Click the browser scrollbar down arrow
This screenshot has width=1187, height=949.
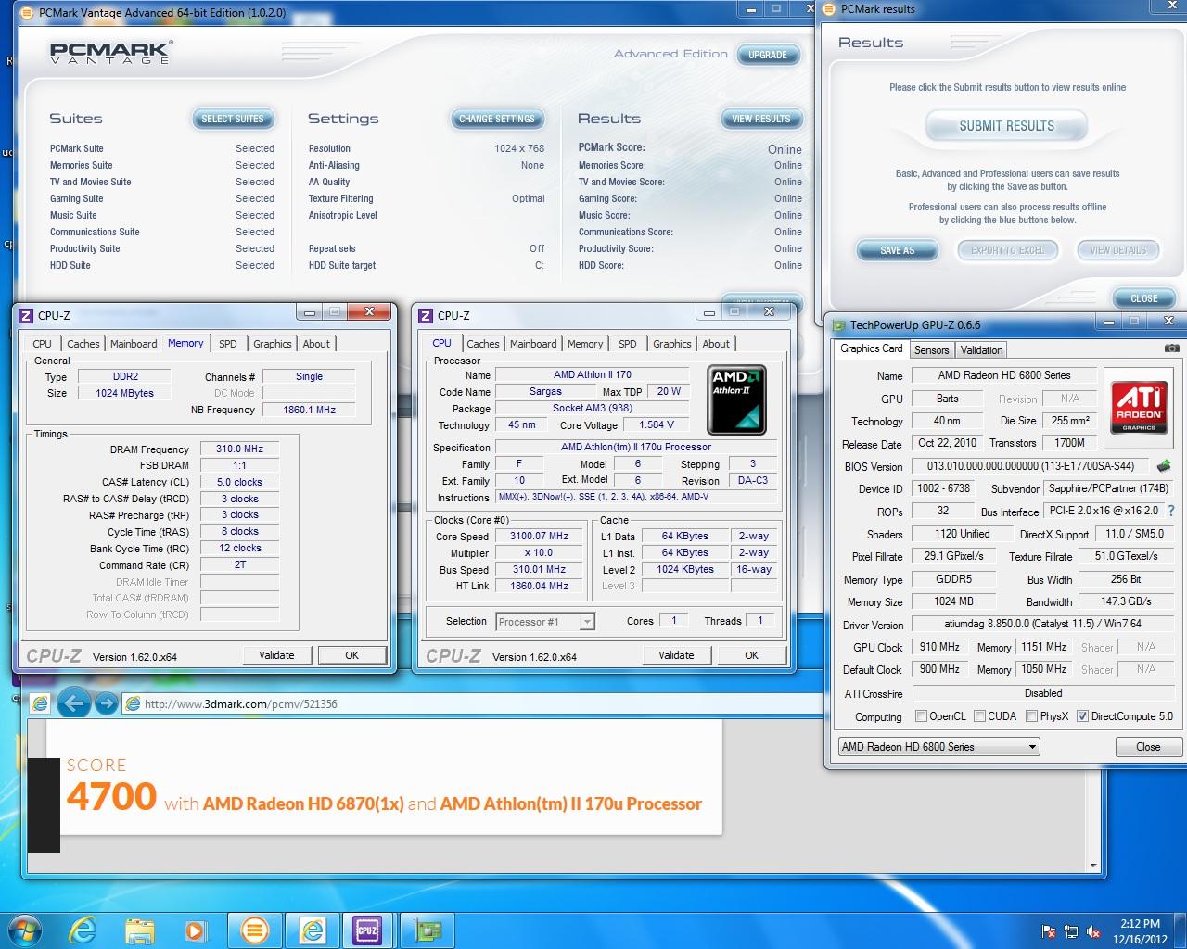click(1093, 866)
